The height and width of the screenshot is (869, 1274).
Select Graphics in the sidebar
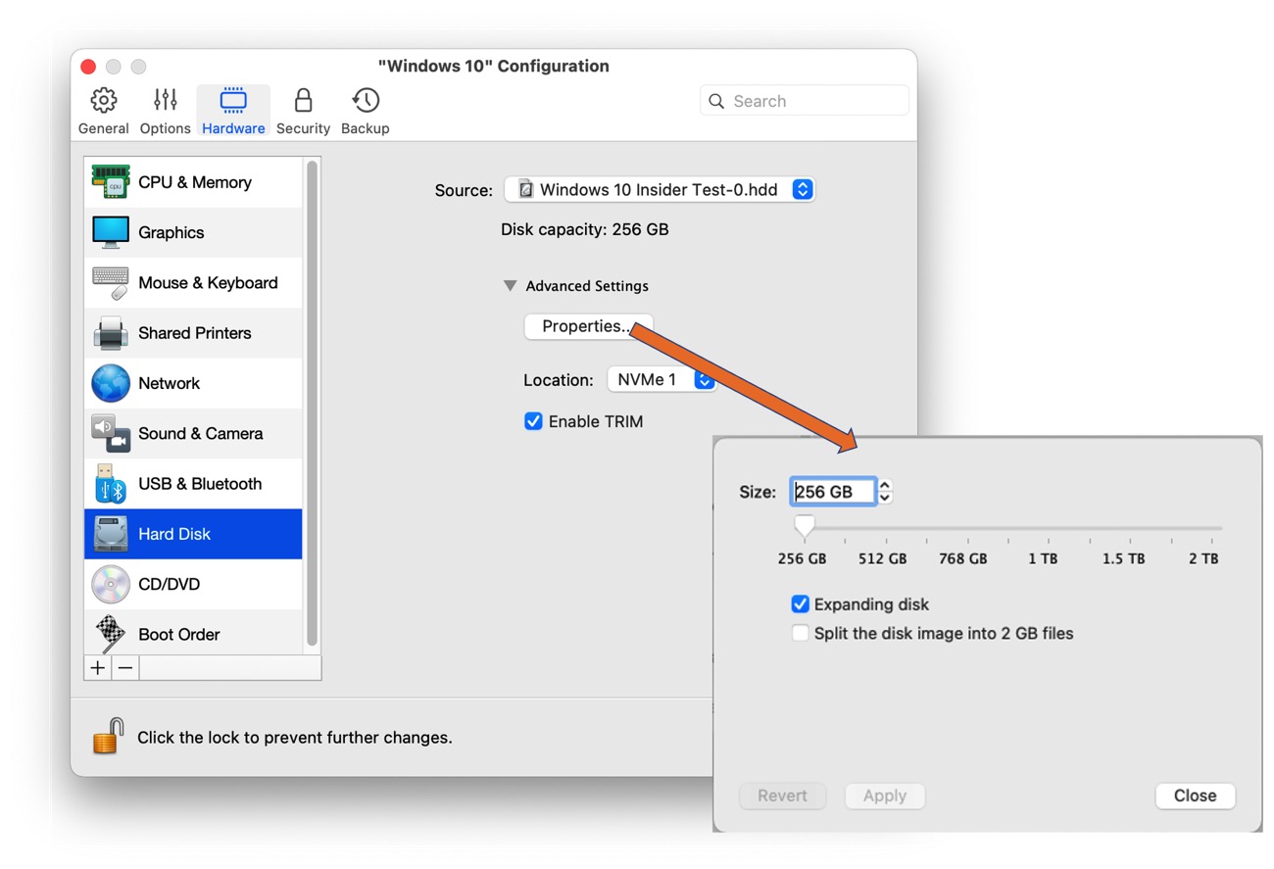(193, 232)
